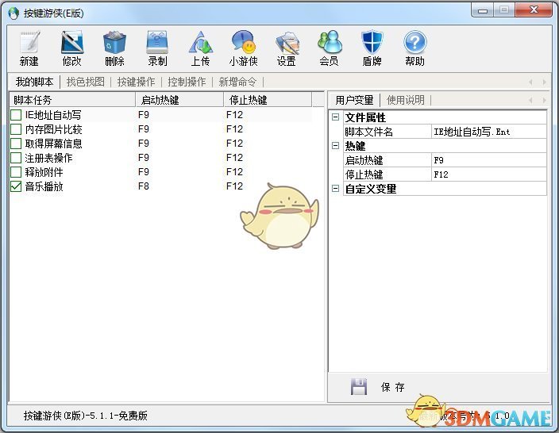Click the 盾牌 (Shield) toolbar icon

(x=372, y=49)
